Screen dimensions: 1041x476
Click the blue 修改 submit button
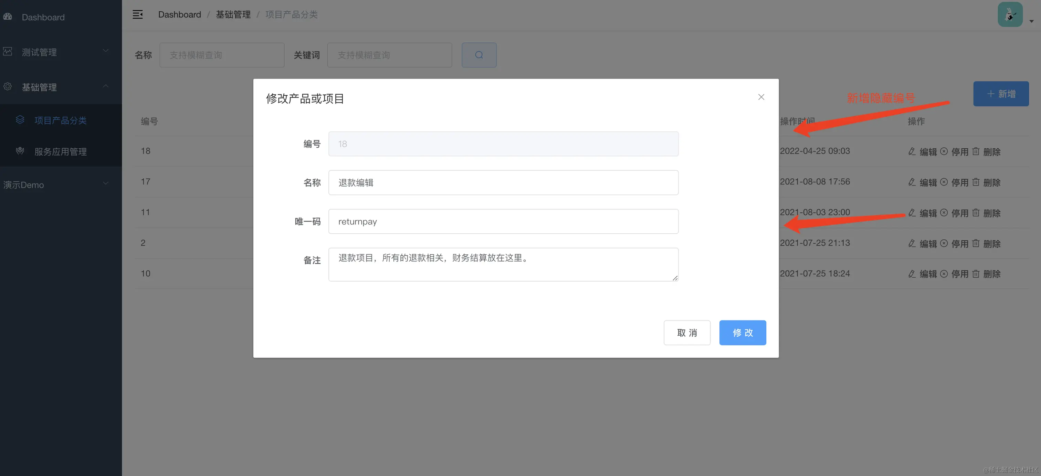coord(742,332)
